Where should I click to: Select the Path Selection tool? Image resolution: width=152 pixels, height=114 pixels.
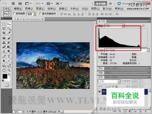tap(4, 61)
